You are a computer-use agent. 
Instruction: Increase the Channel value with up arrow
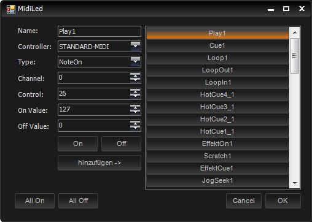click(x=135, y=75)
